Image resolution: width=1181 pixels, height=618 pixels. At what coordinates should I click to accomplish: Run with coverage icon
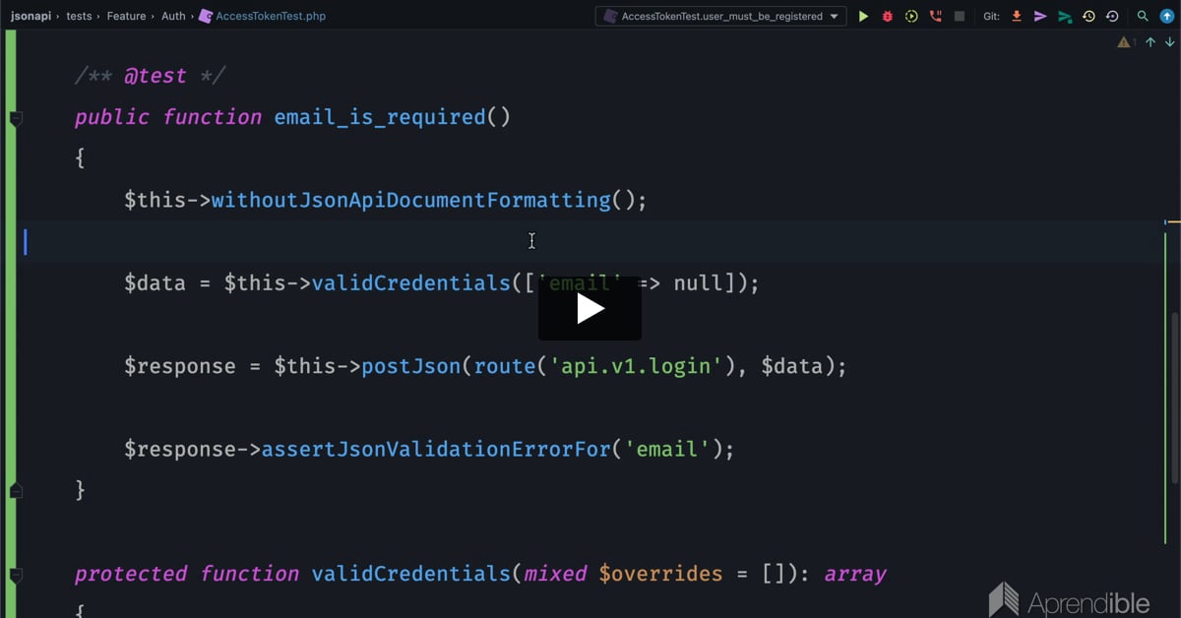coord(911,16)
